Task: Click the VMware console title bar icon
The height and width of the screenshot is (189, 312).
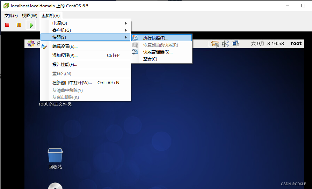Action: coord(6,6)
